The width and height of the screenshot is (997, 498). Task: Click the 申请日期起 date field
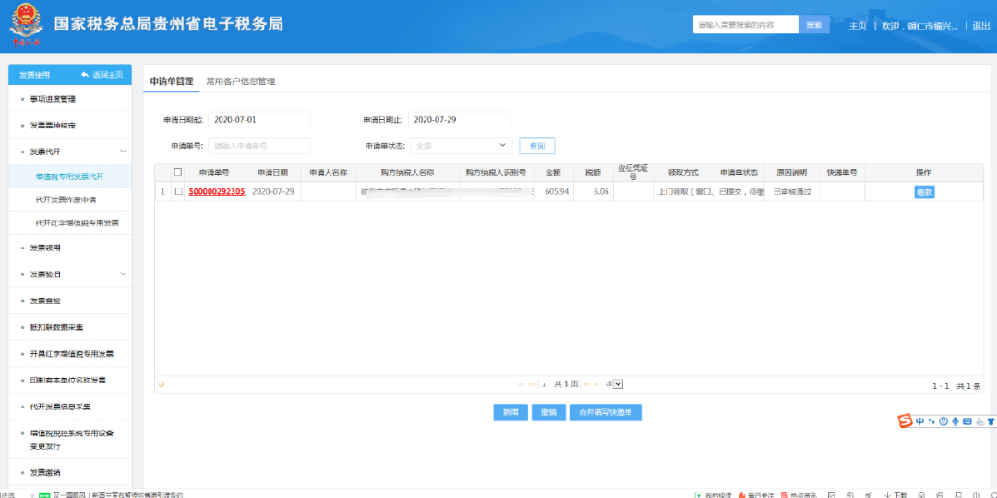point(259,119)
